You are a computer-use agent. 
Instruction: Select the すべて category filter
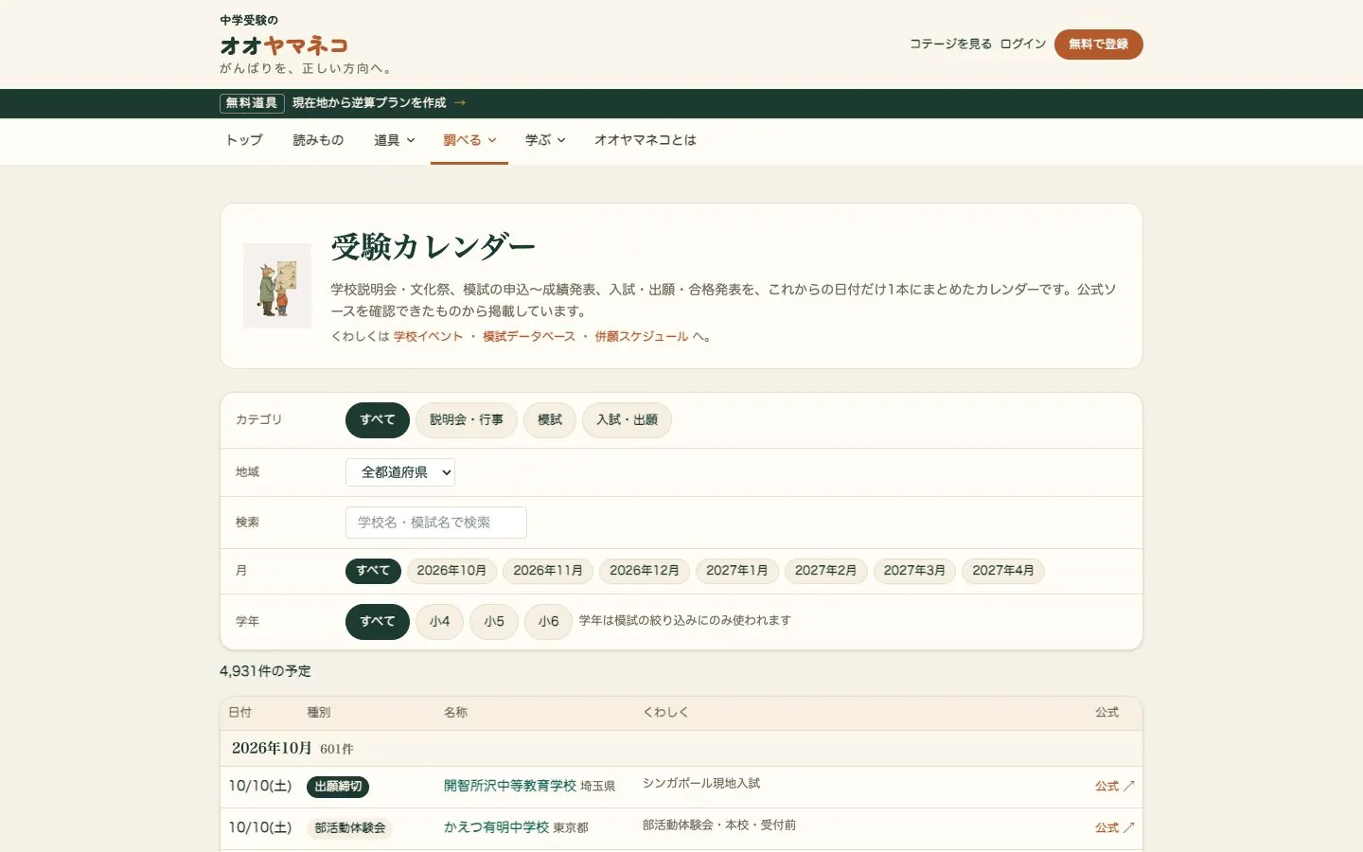378,420
